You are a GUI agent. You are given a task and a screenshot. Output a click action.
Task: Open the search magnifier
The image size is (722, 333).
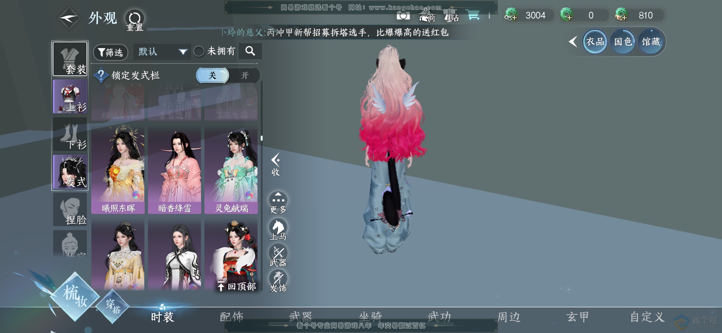pos(250,51)
